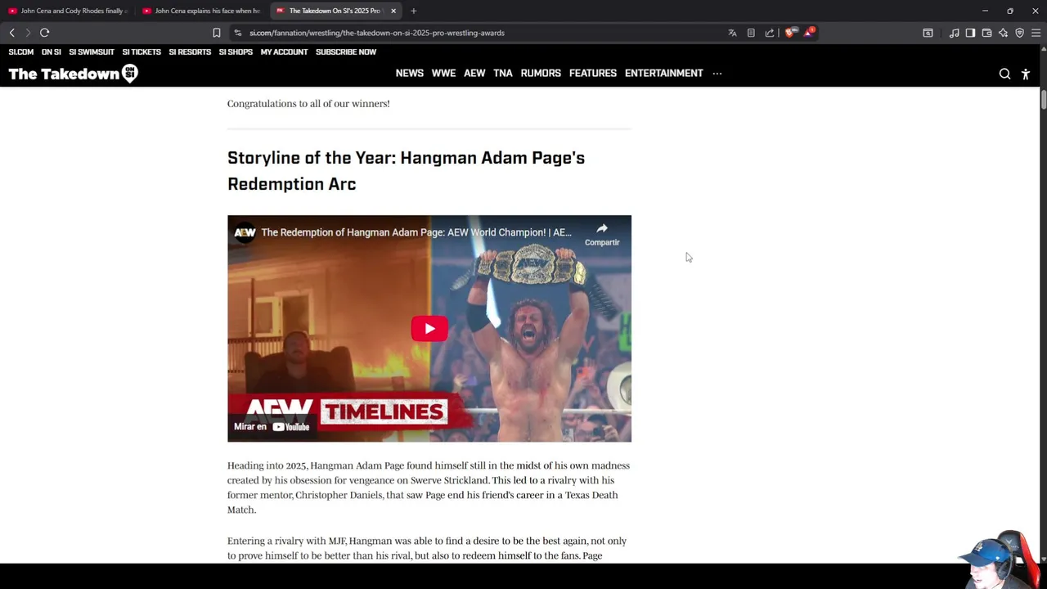Image resolution: width=1047 pixels, height=589 pixels.
Task: Open SI SWIMSUIT link
Action: pos(92,52)
